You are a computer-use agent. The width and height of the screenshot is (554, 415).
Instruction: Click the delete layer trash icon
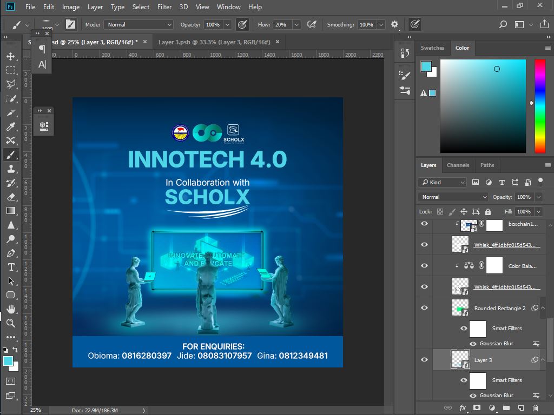(536, 408)
